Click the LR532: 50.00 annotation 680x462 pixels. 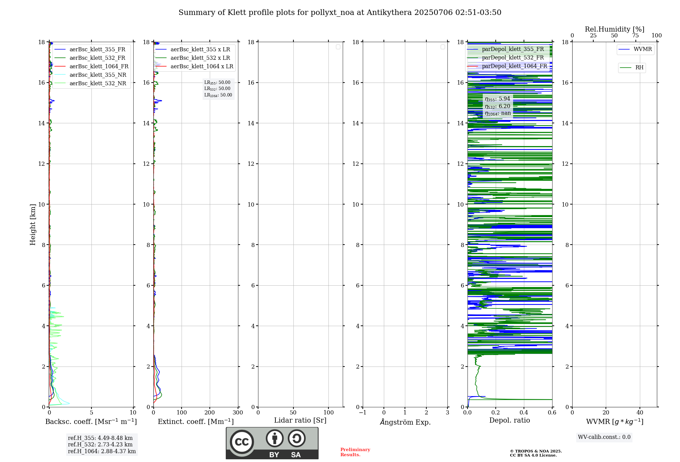(217, 89)
